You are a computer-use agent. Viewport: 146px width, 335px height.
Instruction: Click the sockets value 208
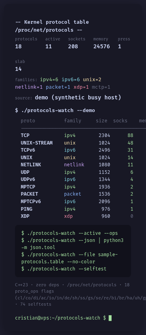tap(73, 46)
